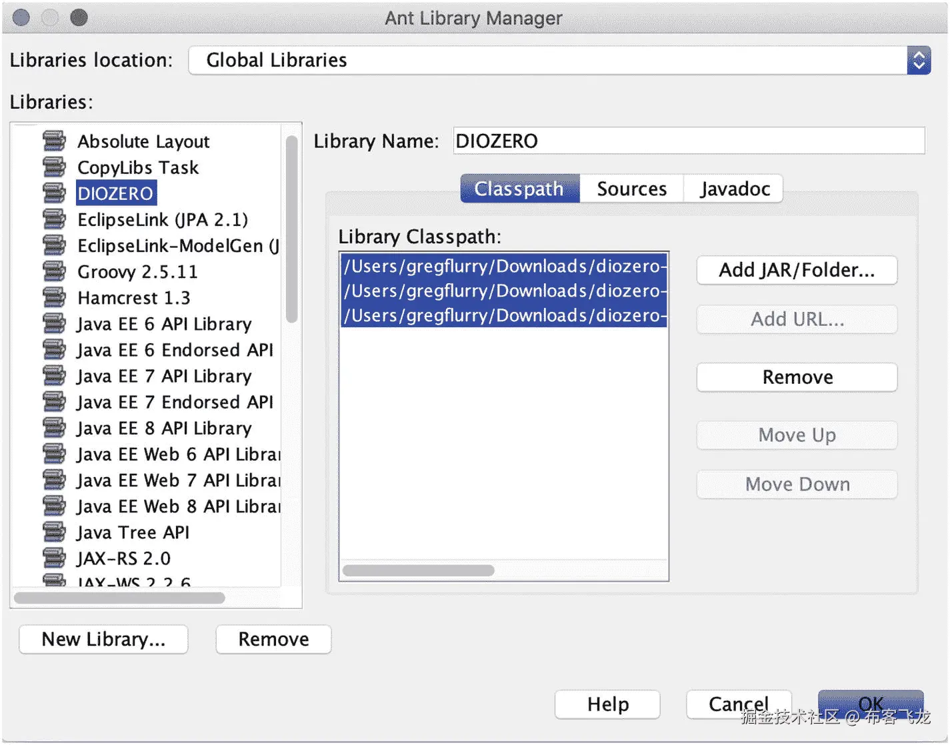Select EclipseLink (JPA 2.1) library name
The height and width of the screenshot is (745, 950).
pos(163,219)
